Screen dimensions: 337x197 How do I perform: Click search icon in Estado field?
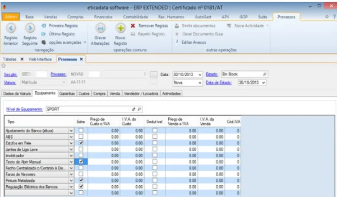tap(265, 74)
